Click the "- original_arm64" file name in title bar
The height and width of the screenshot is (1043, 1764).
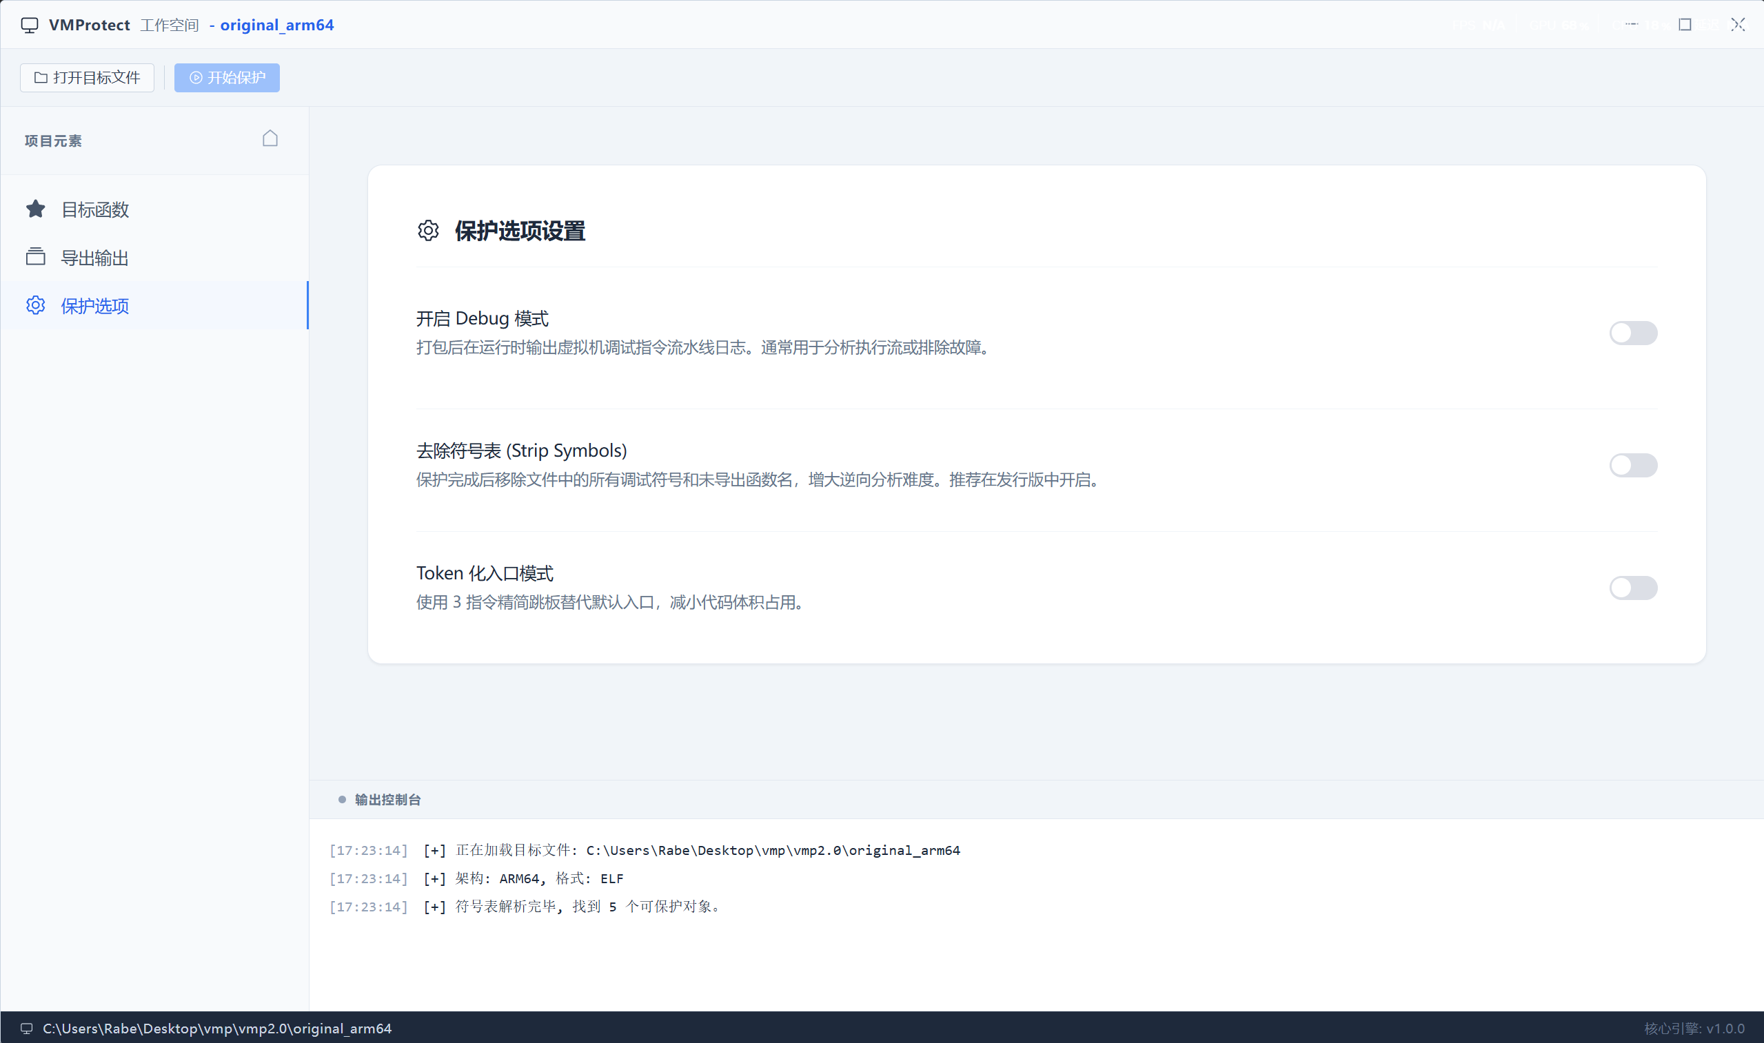coord(272,25)
